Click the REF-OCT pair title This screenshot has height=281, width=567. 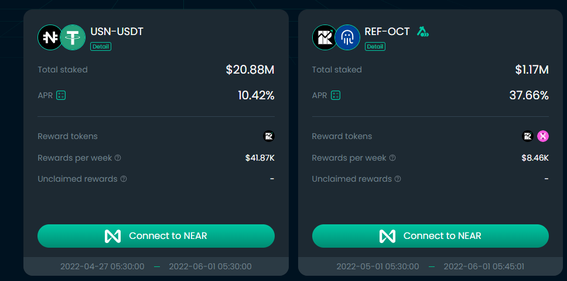pyautogui.click(x=387, y=32)
